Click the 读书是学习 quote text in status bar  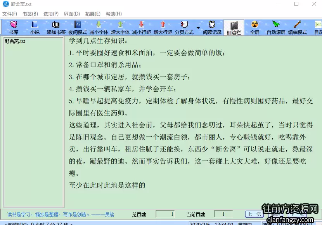[x=61, y=215]
